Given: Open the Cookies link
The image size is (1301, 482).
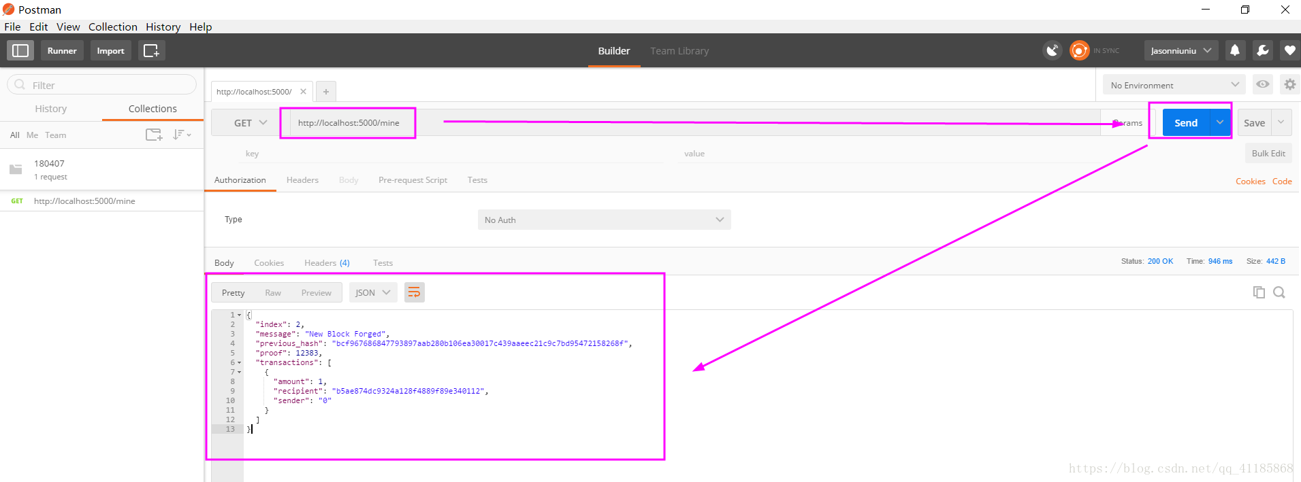Looking at the screenshot, I should [x=1251, y=182].
